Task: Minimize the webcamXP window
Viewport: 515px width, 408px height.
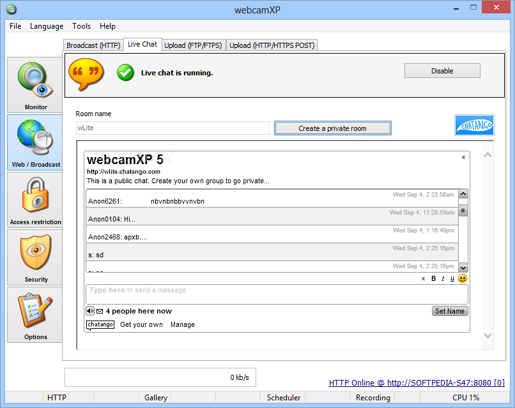Action: 456,8
